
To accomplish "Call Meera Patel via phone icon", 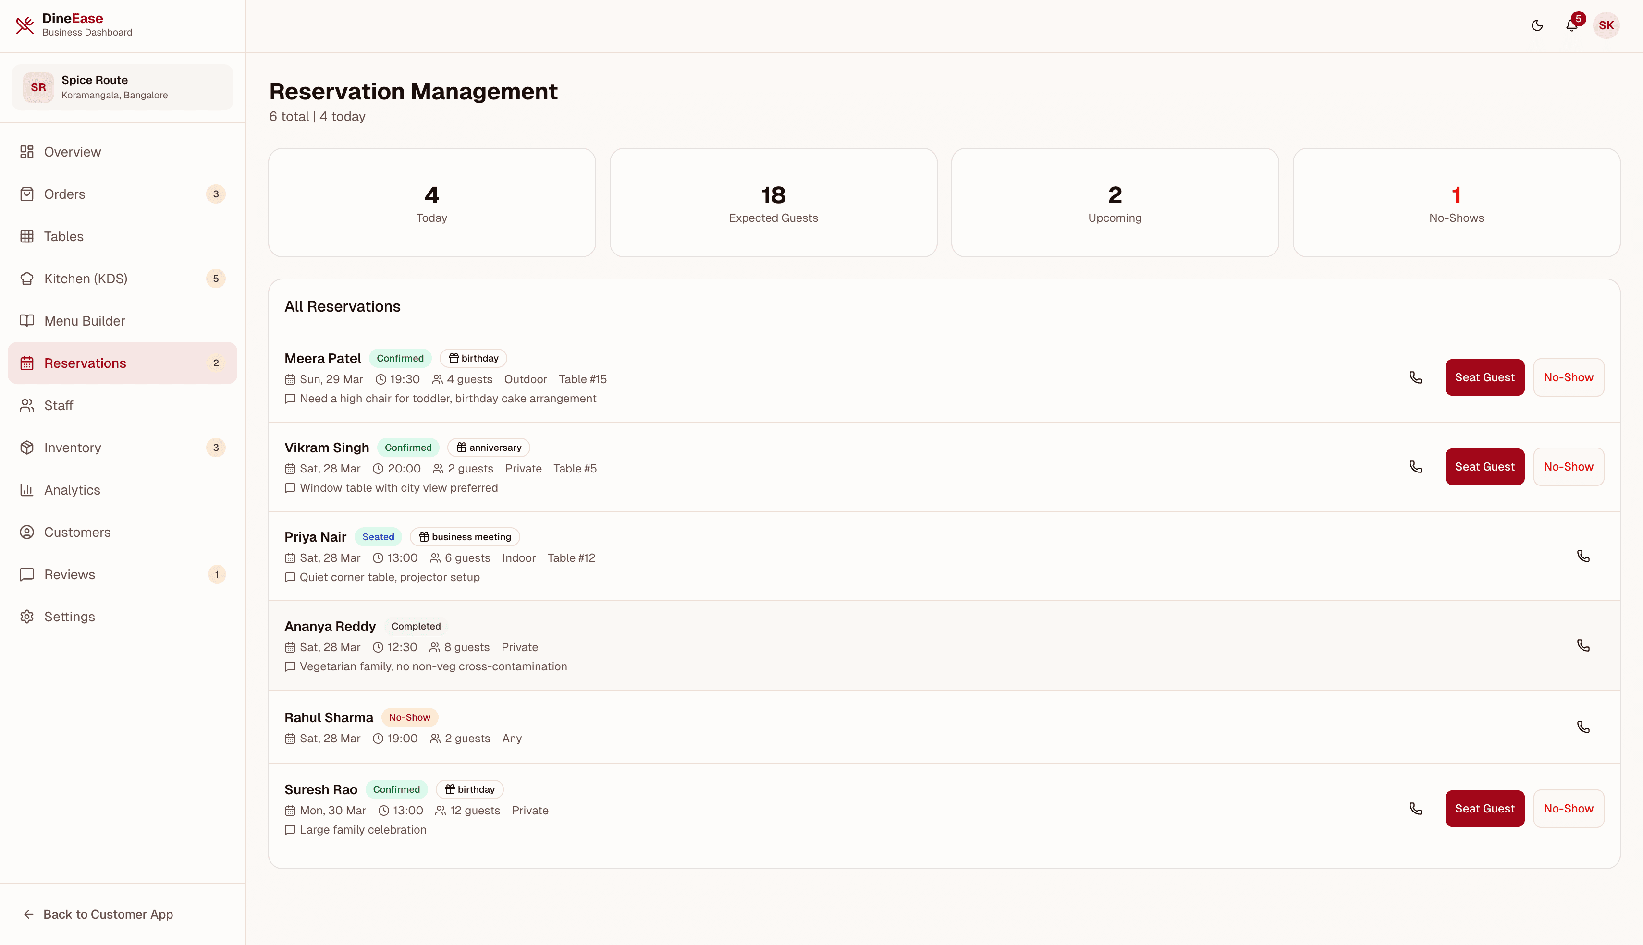I will coord(1416,377).
